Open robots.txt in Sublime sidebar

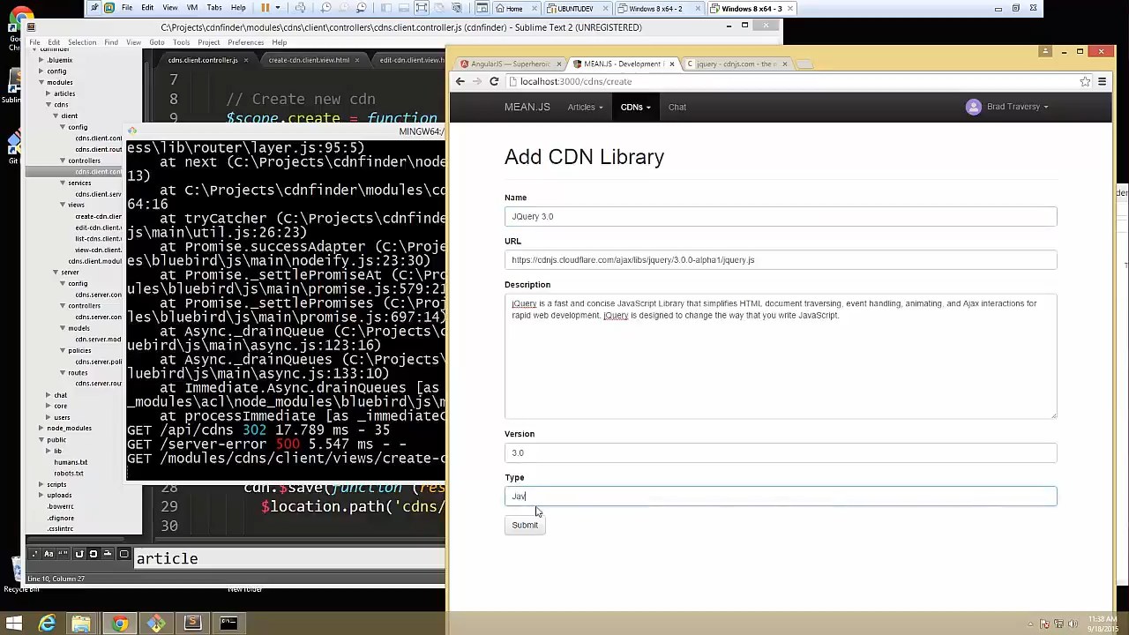click(69, 473)
